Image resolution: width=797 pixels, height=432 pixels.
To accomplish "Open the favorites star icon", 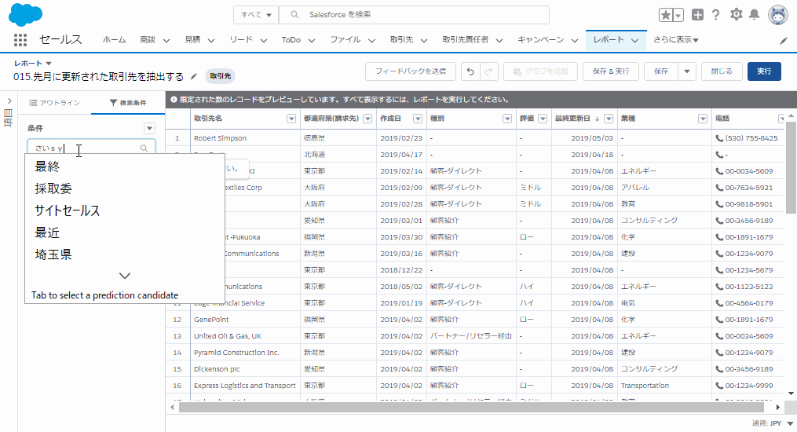I will click(665, 15).
